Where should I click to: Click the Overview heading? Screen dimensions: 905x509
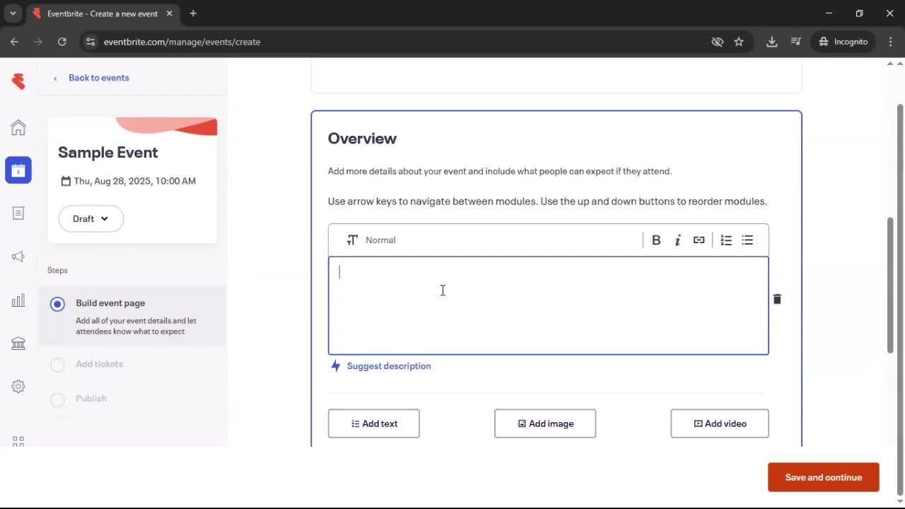tap(362, 139)
